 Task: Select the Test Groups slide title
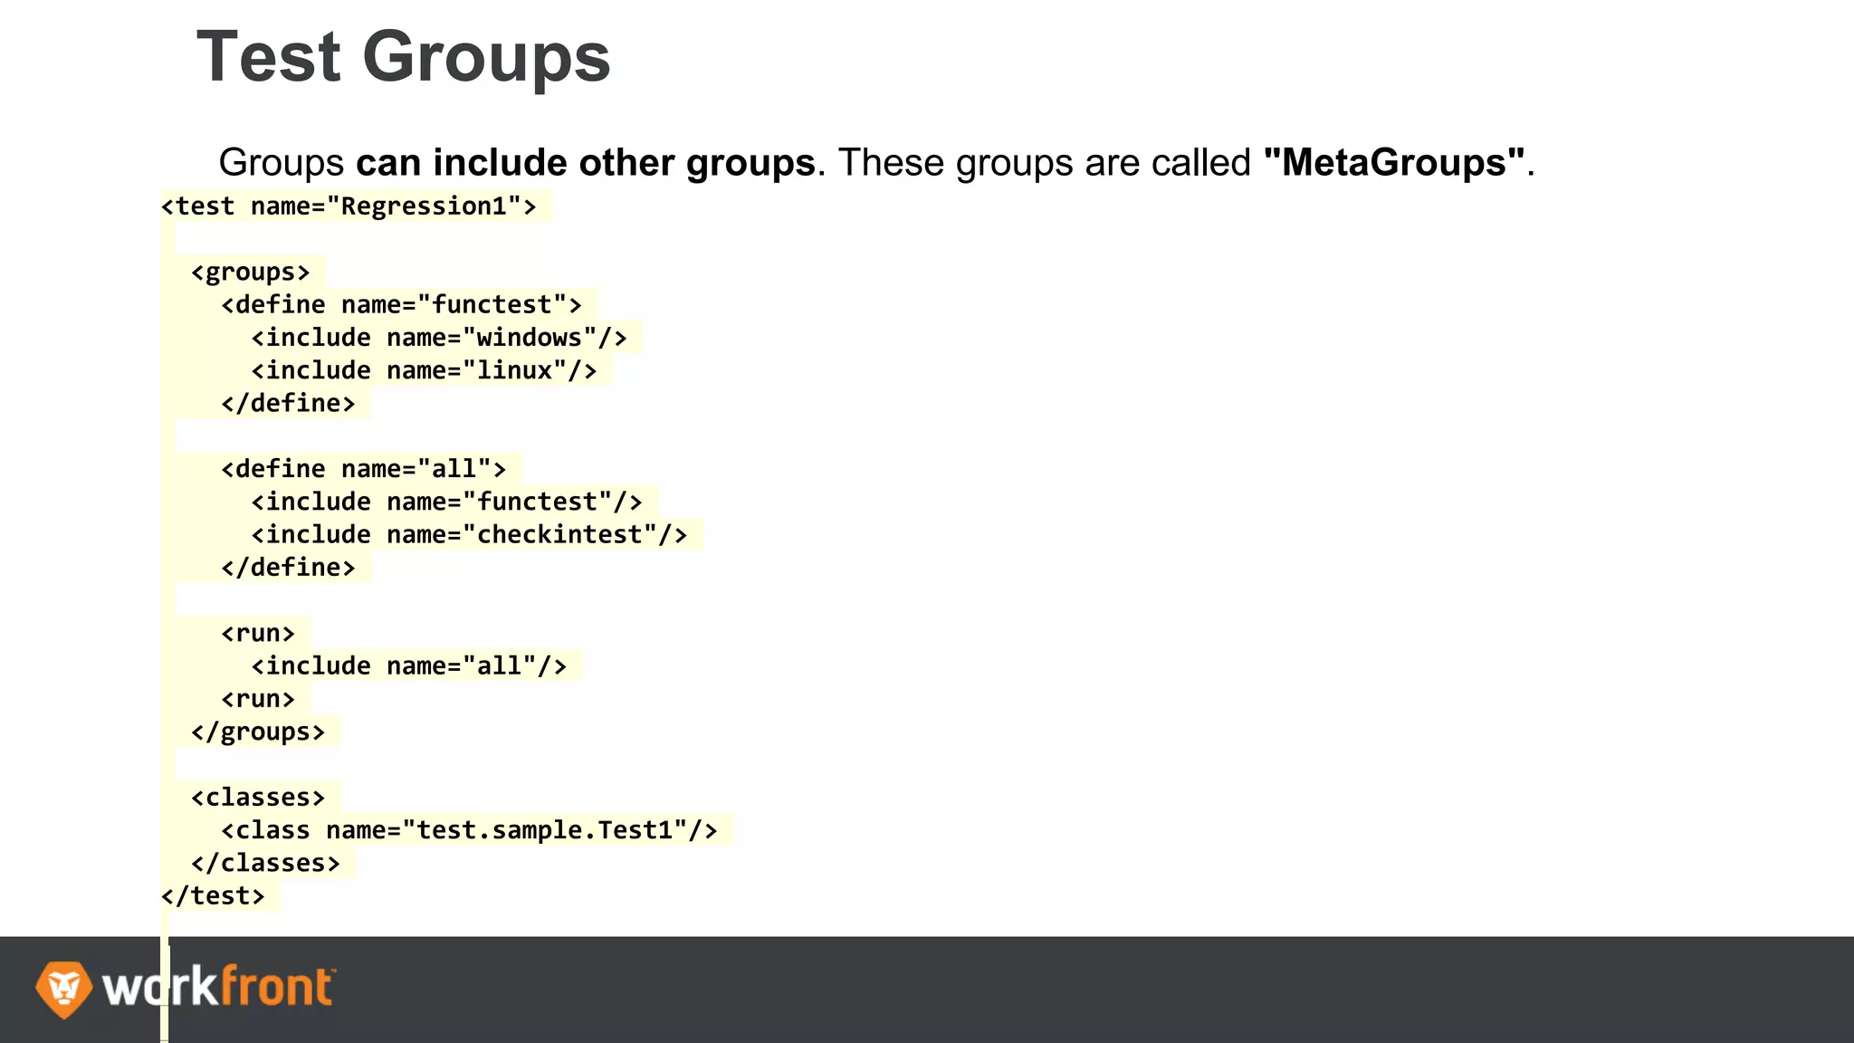(x=404, y=57)
